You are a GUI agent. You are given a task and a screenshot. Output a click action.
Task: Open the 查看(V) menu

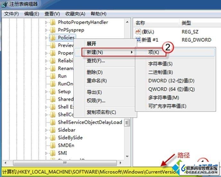tap(52, 14)
